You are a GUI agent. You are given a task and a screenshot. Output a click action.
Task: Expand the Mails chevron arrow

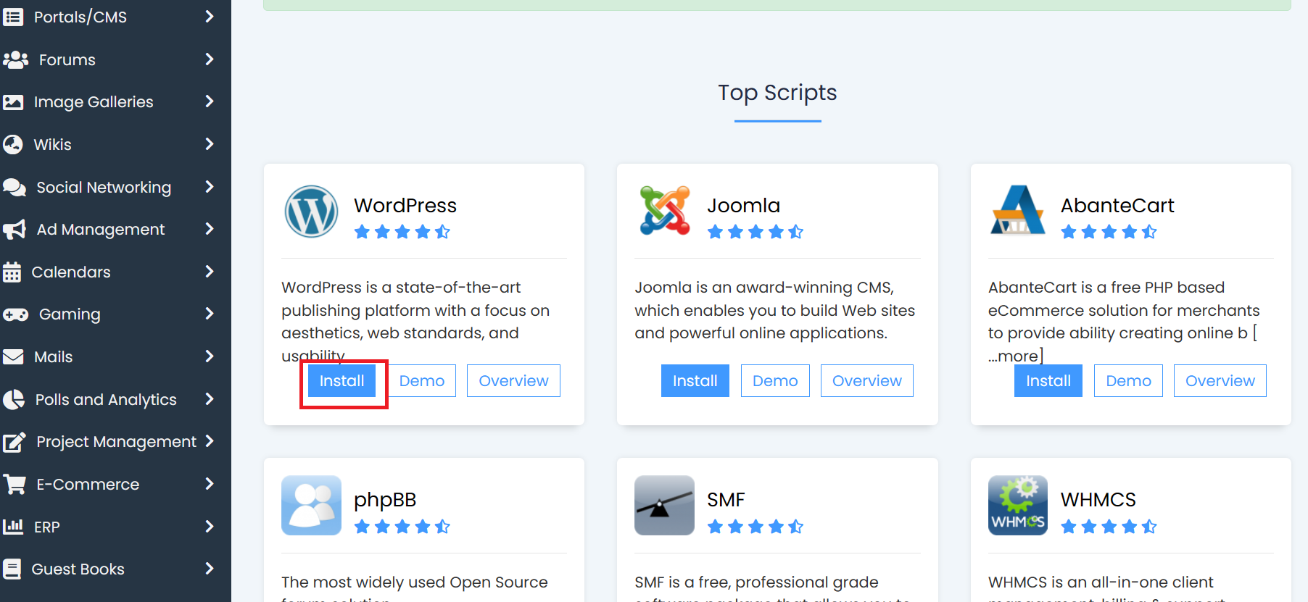click(210, 356)
